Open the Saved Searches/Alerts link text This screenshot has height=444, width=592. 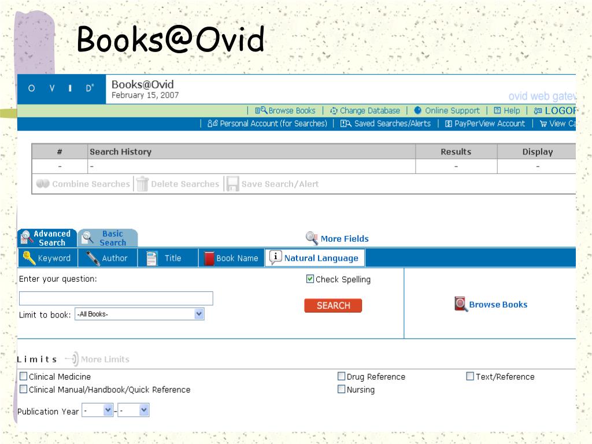click(x=393, y=124)
